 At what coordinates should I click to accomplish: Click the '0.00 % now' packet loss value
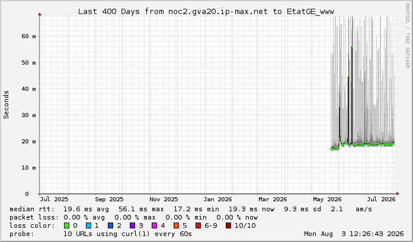pyautogui.click(x=237, y=217)
